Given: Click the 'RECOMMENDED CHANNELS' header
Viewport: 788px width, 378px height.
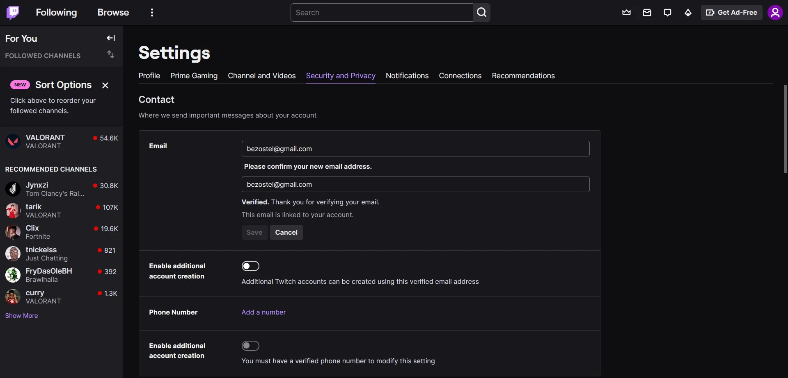Looking at the screenshot, I should tap(51, 170).
